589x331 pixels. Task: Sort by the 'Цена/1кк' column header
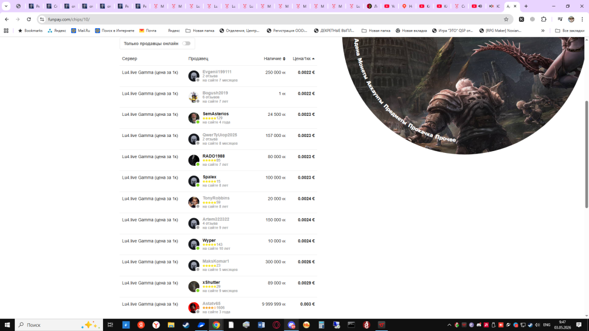tap(303, 58)
